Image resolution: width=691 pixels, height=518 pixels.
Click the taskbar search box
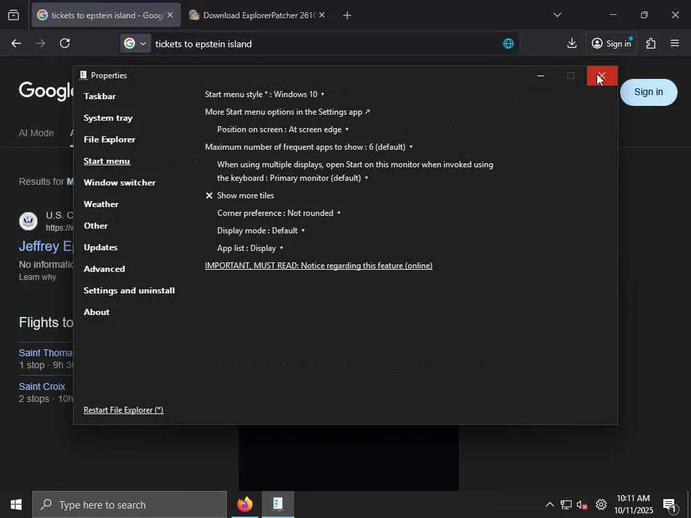pyautogui.click(x=130, y=505)
